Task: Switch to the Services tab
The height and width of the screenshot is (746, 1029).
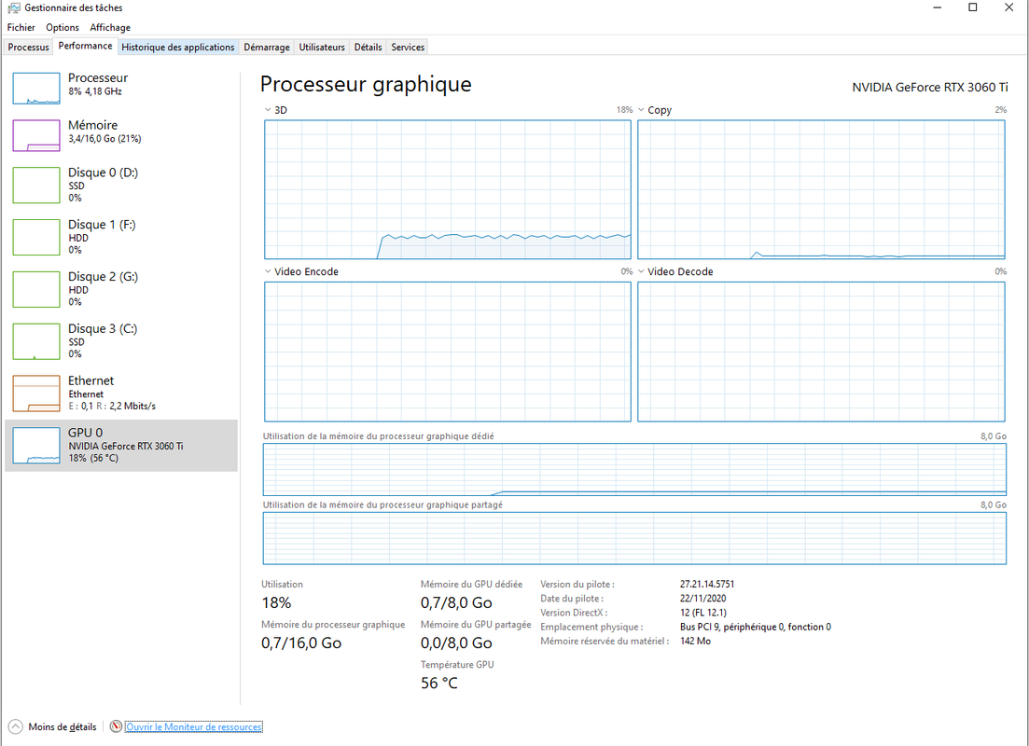Action: (409, 48)
